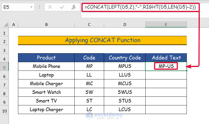
Task: Select cell E5 containing MP-US
Action: pyautogui.click(x=166, y=66)
